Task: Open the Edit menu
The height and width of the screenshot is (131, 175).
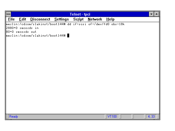Action: click(x=22, y=19)
